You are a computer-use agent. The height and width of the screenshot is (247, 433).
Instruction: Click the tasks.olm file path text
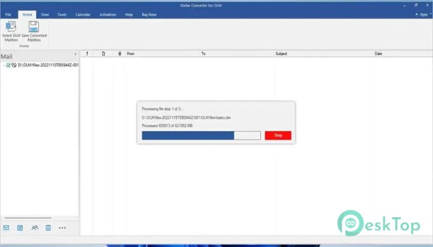[x=186, y=118]
